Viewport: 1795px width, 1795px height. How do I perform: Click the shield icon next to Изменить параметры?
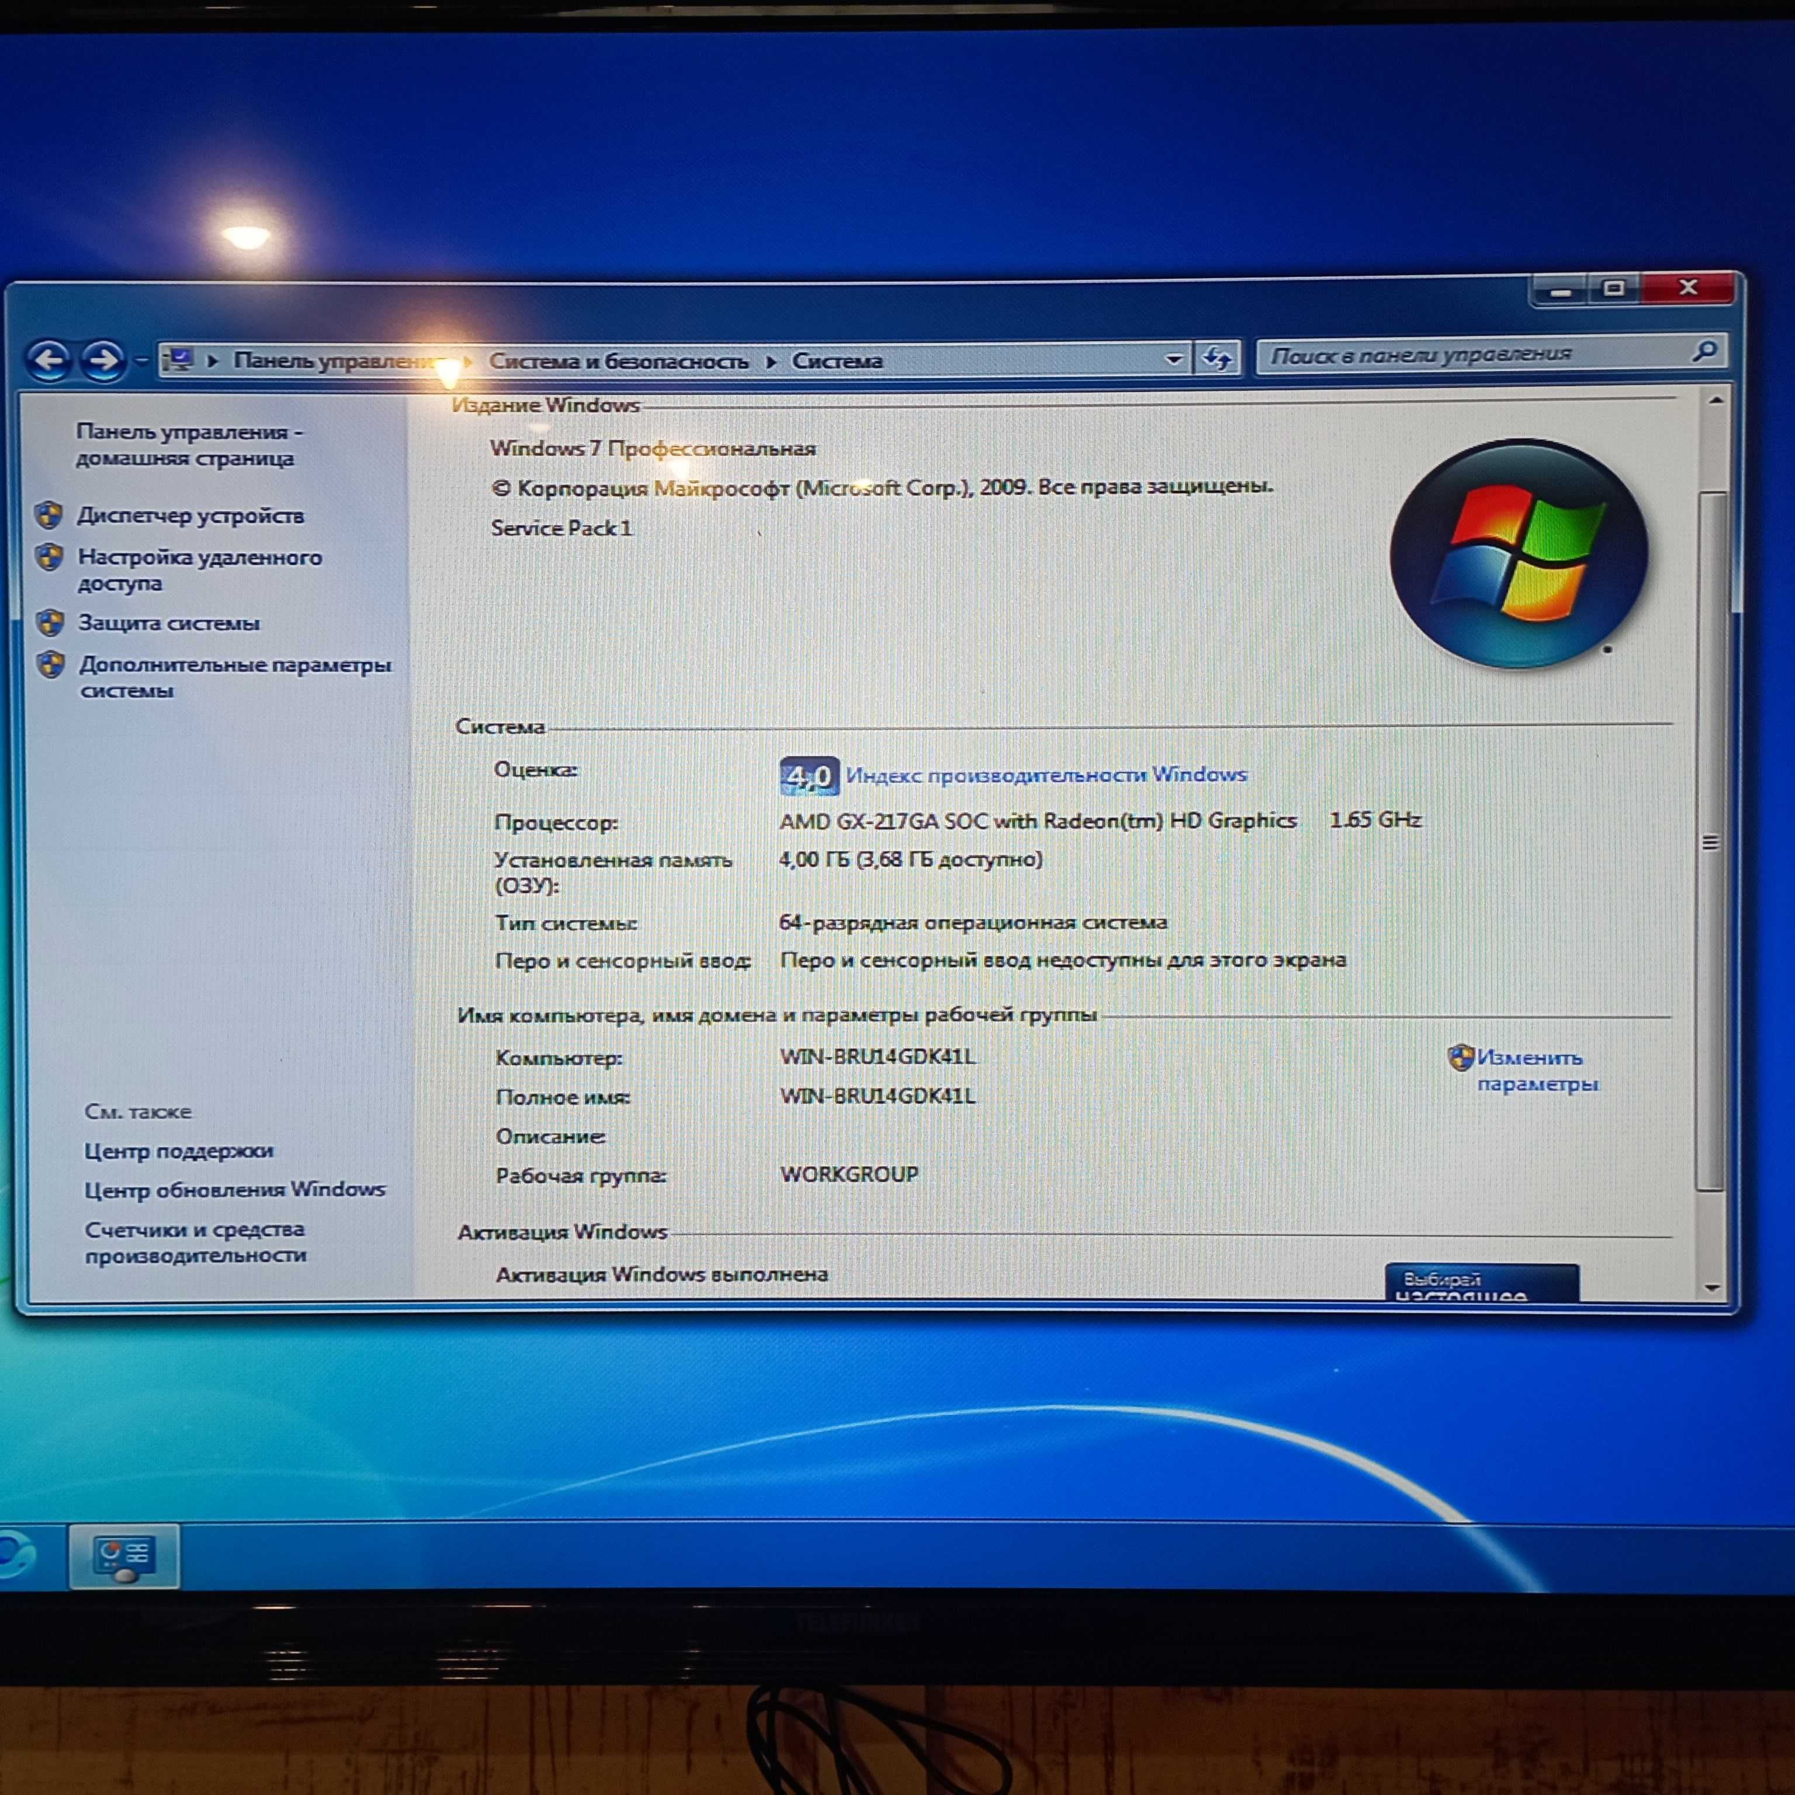point(1461,1057)
